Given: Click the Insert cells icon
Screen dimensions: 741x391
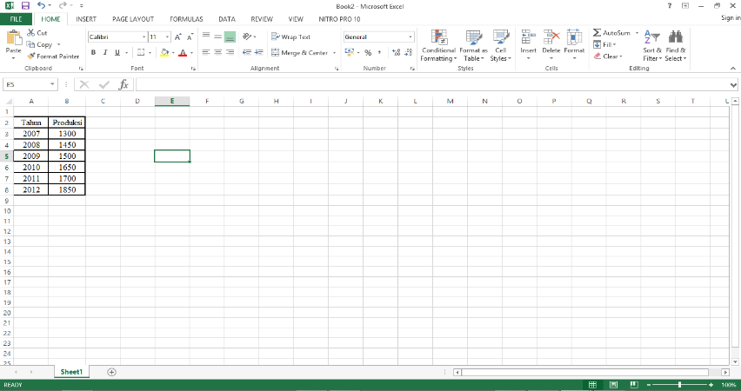Looking at the screenshot, I should (528, 36).
